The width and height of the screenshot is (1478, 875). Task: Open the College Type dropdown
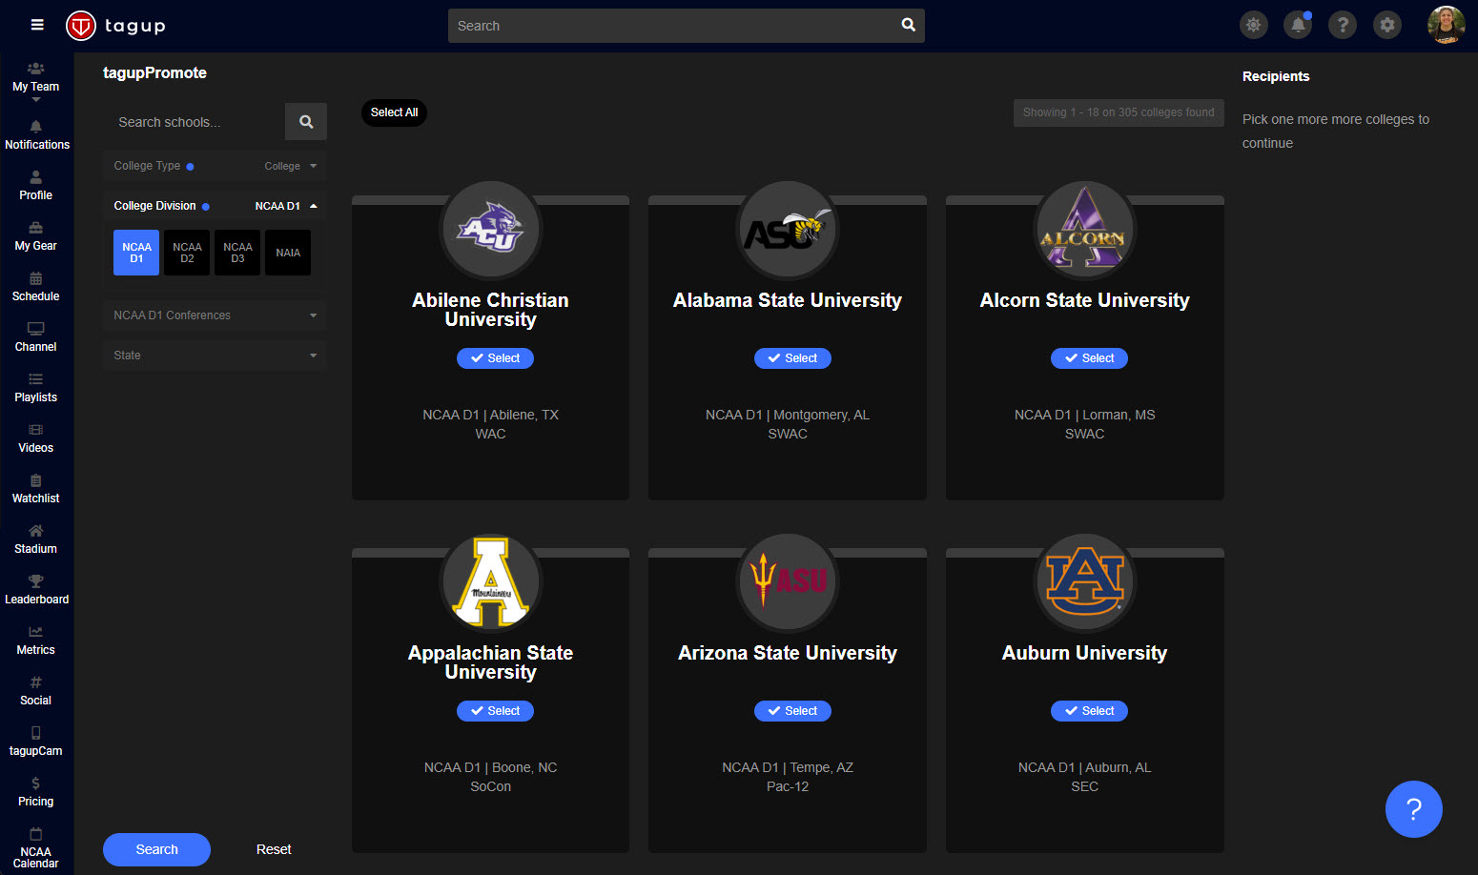(215, 166)
